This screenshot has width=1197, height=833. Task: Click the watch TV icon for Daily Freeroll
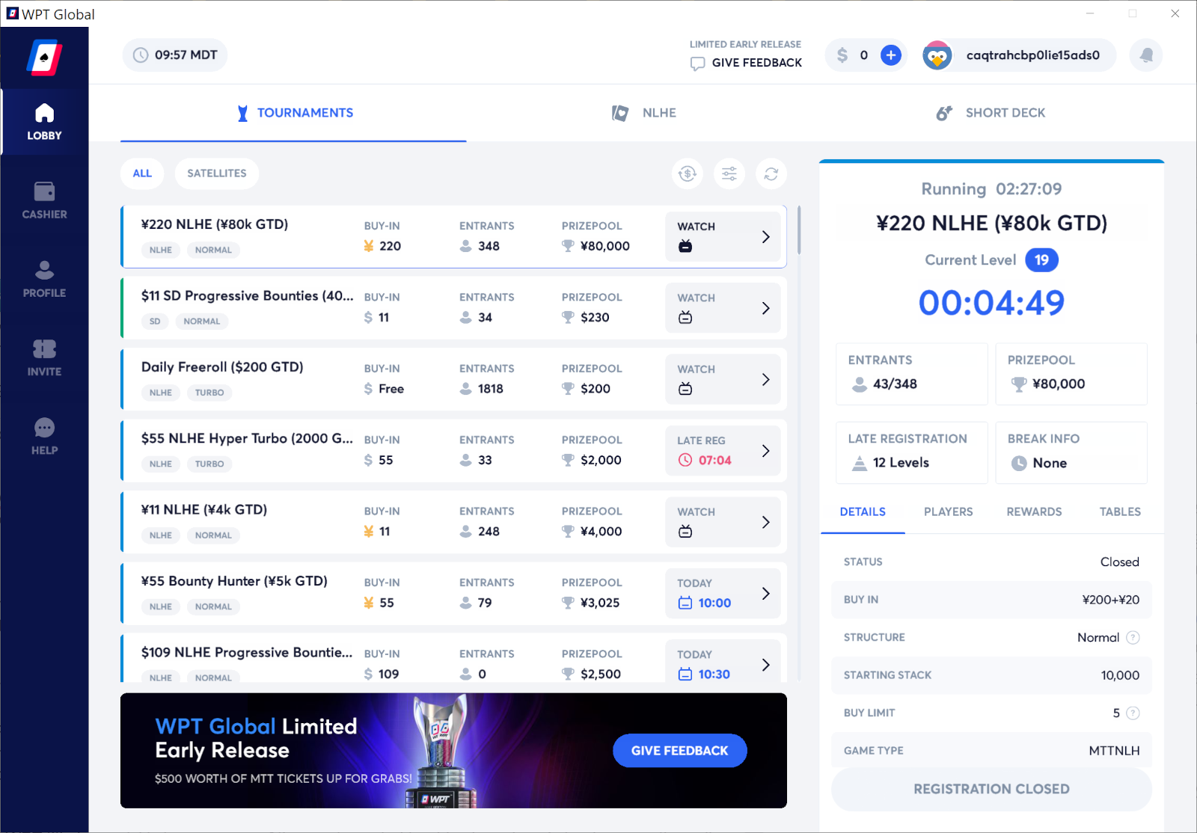coord(685,389)
